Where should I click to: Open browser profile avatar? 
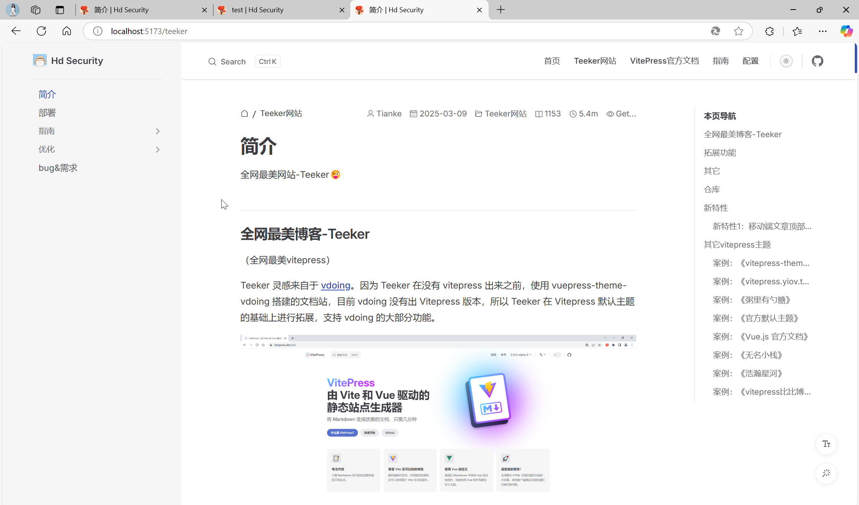click(13, 10)
